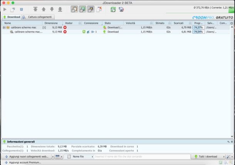This screenshot has height=165, width=235.
Task: Move selected download up one position
Action: coord(44,9)
